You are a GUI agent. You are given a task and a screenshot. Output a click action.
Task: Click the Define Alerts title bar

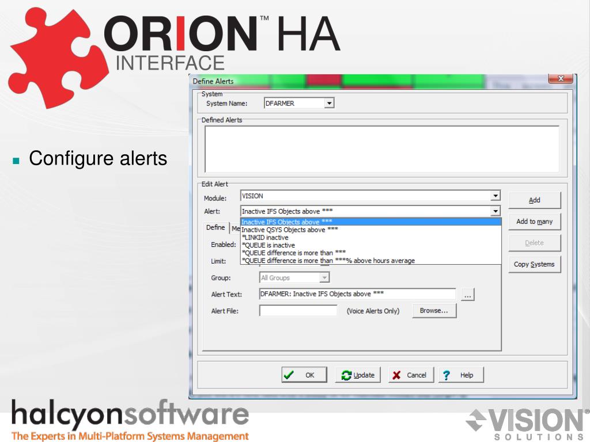coord(369,81)
